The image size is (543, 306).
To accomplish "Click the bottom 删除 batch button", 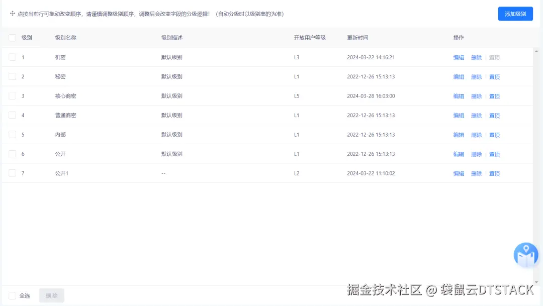I will click(x=51, y=295).
